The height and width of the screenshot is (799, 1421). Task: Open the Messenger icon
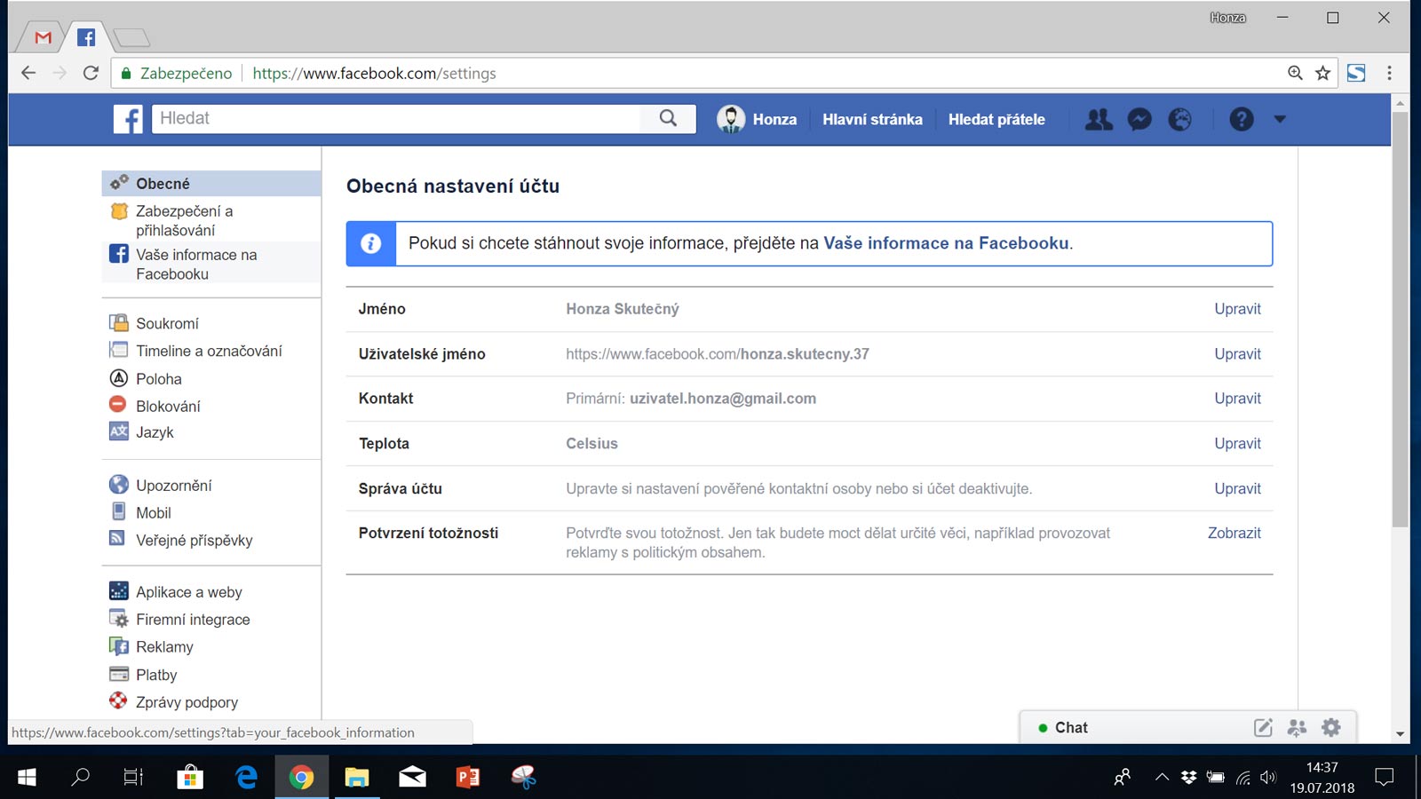point(1139,119)
